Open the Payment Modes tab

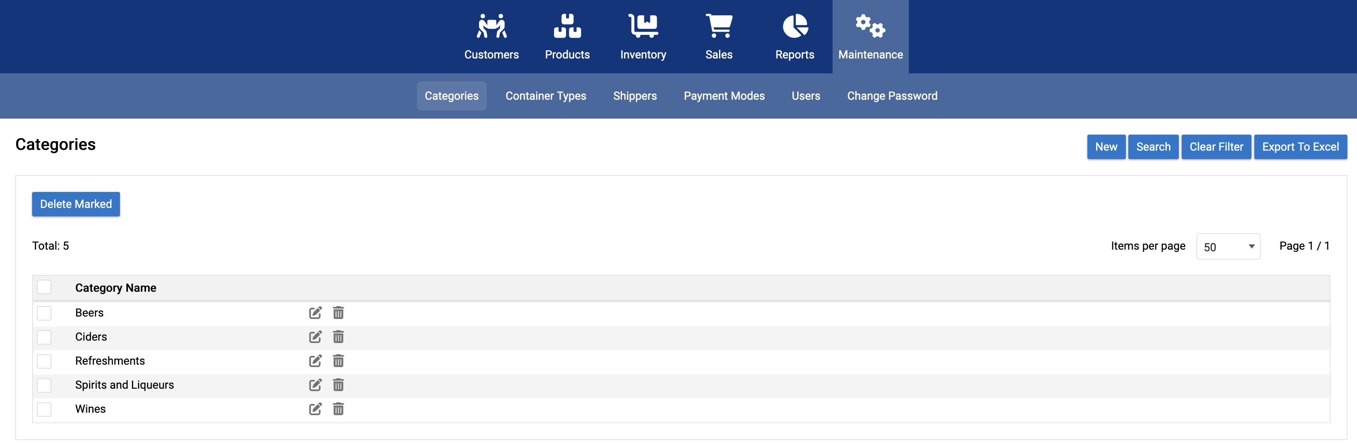[724, 96]
